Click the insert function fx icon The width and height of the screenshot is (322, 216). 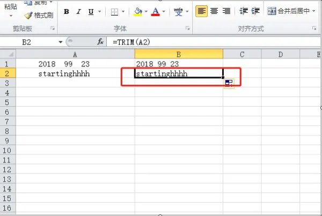pyautogui.click(x=100, y=42)
